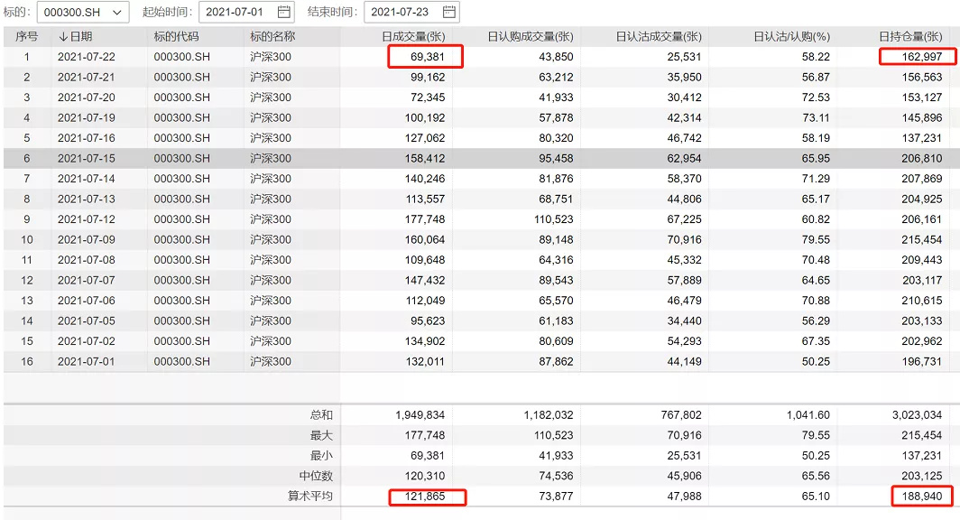
Task: Click the 标的代码 column header
Action: [x=176, y=37]
